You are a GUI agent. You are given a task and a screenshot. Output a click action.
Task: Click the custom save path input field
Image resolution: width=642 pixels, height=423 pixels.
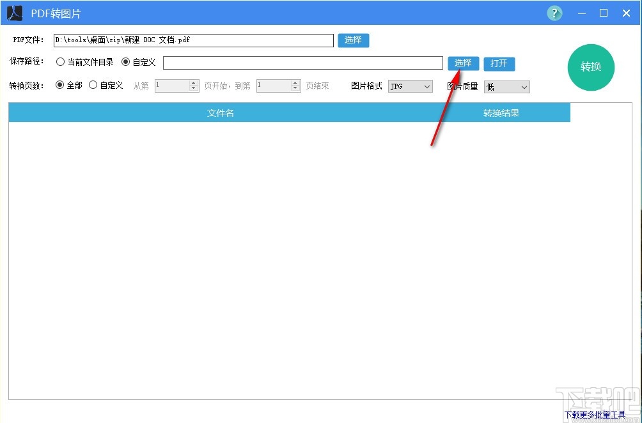pos(303,63)
